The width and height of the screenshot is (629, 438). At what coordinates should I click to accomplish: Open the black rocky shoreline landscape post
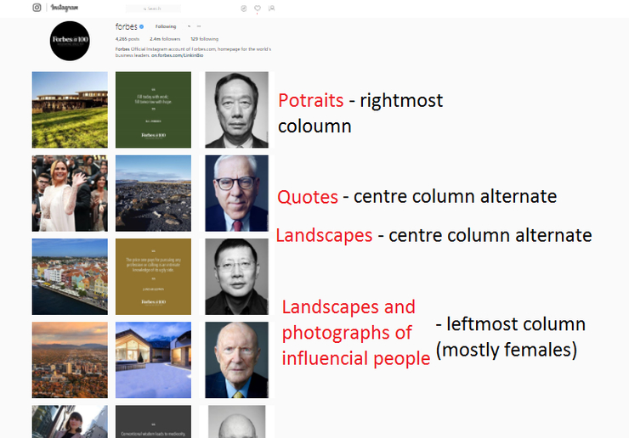153,194
